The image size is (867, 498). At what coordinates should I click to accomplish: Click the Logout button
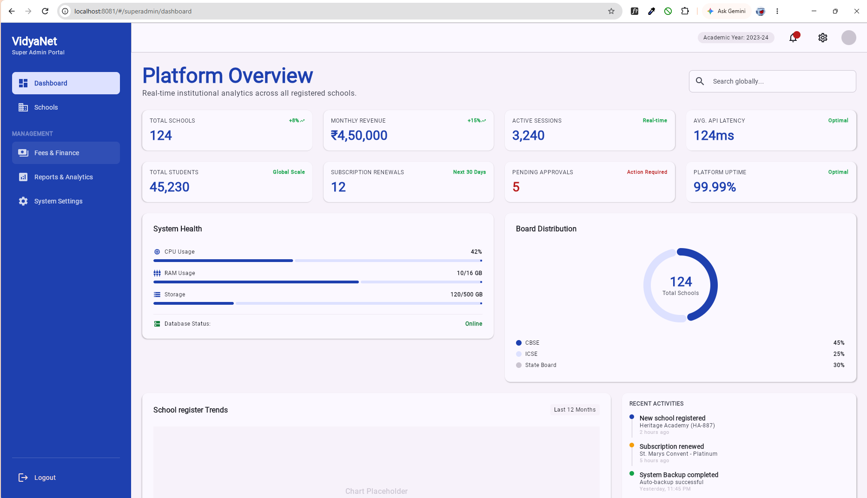pos(66,478)
